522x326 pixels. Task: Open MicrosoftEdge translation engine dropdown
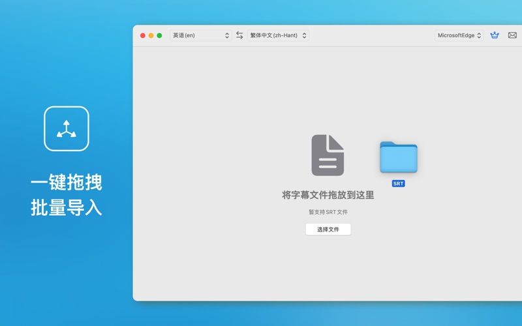(459, 35)
